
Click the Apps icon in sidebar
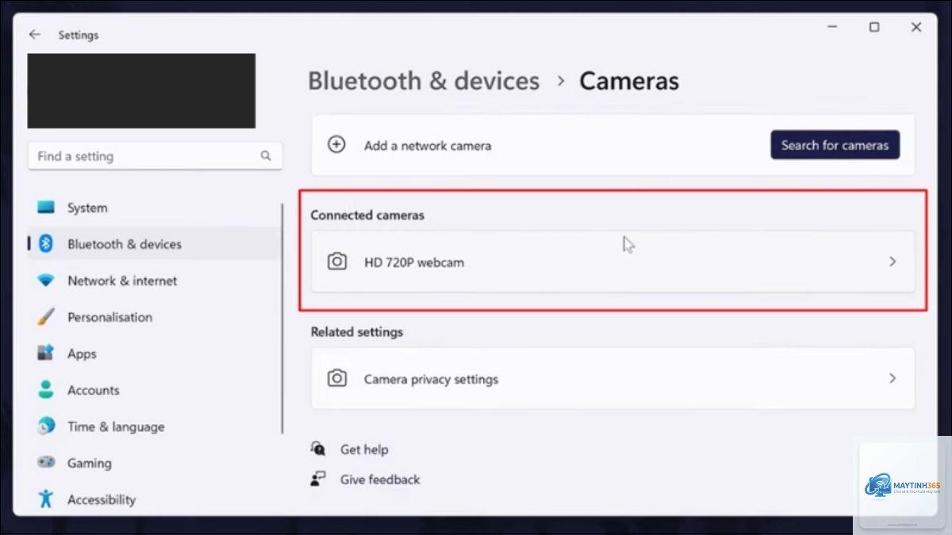pos(46,353)
